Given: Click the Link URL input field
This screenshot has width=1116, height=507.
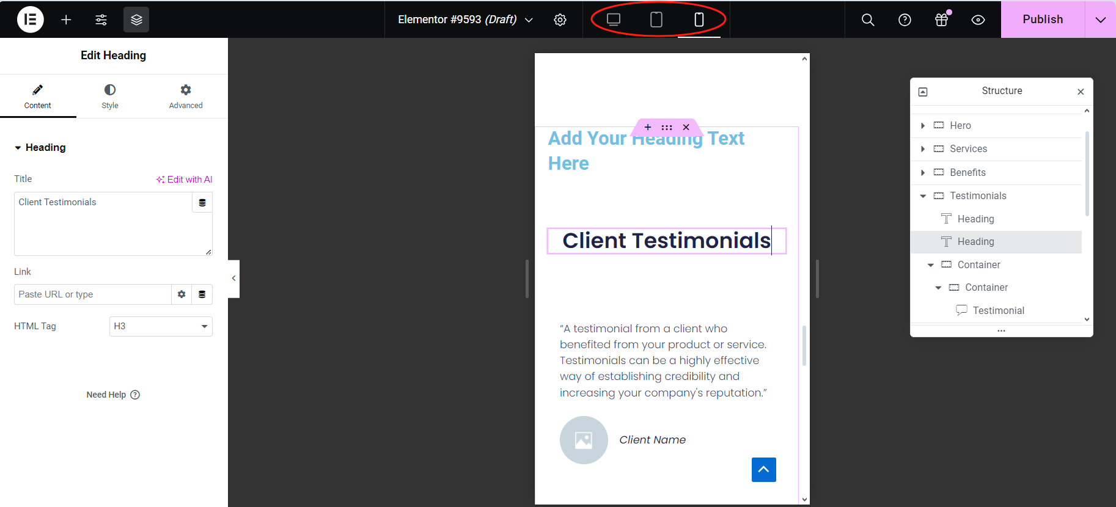Looking at the screenshot, I should click(92, 294).
